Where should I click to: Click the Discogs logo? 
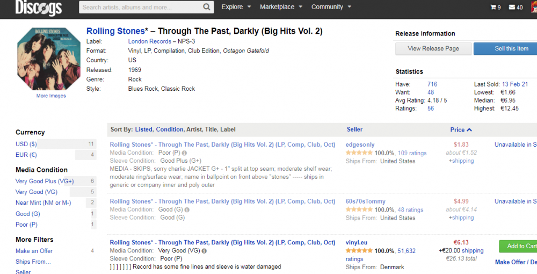[39, 8]
